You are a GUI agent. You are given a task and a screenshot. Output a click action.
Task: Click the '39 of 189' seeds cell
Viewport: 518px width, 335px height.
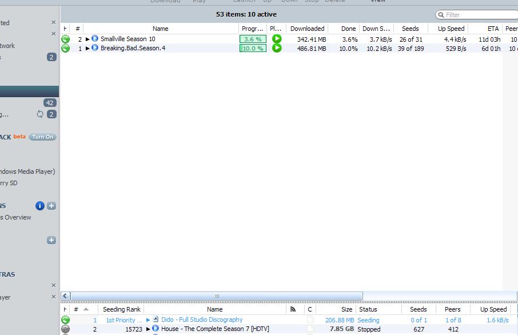tap(411, 49)
